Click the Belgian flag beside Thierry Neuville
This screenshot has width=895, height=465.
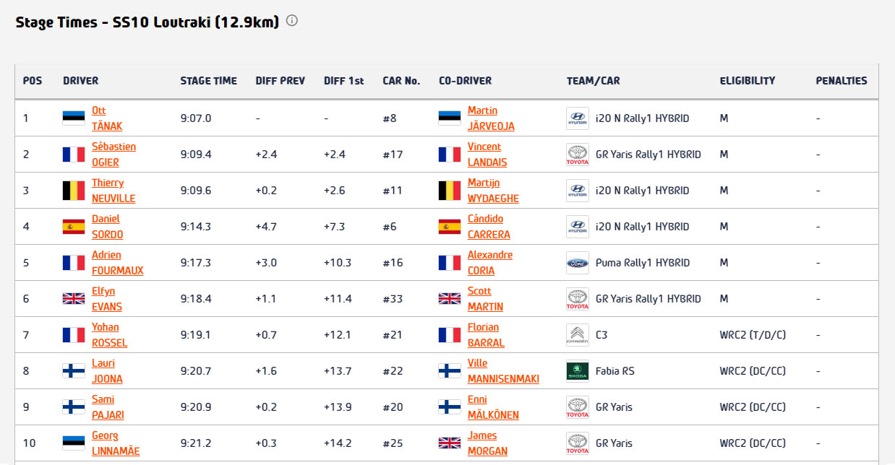tap(74, 191)
